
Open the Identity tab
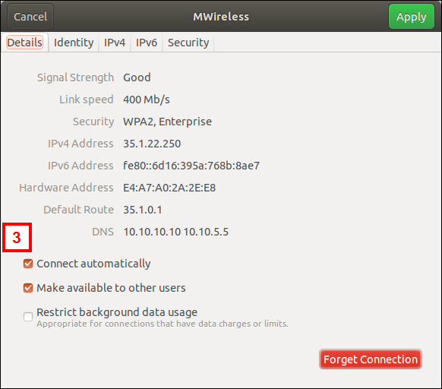(74, 43)
